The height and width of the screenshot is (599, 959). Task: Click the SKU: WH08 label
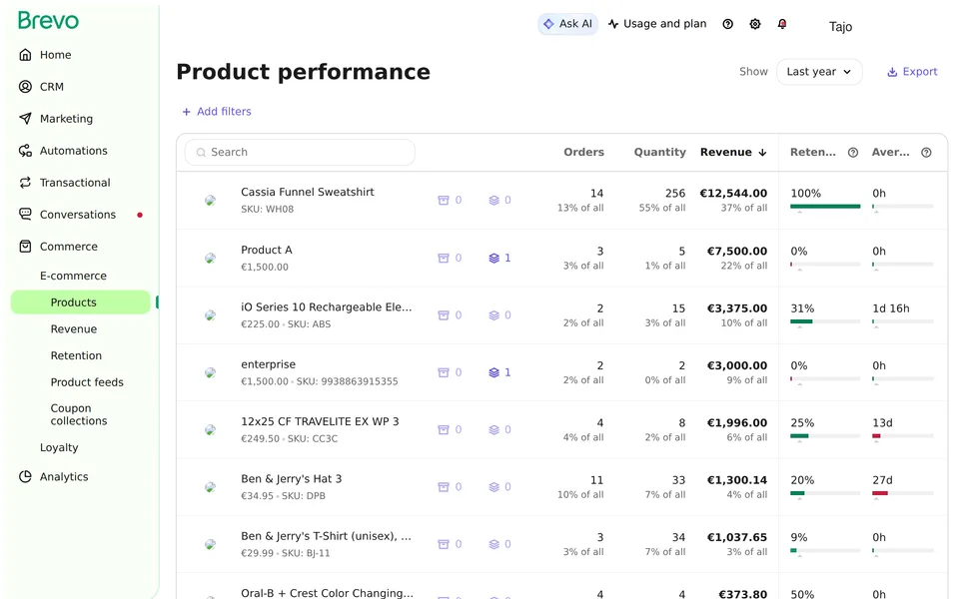coord(268,209)
